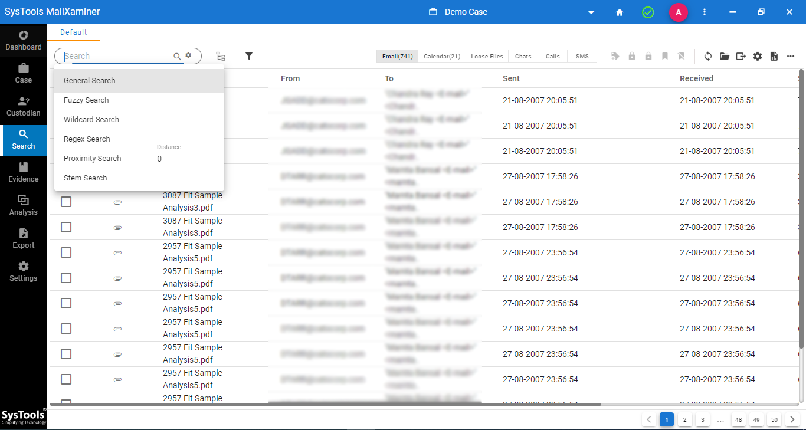Click the export arrow icon in toolbar
This screenshot has width=806, height=430.
tap(741, 56)
